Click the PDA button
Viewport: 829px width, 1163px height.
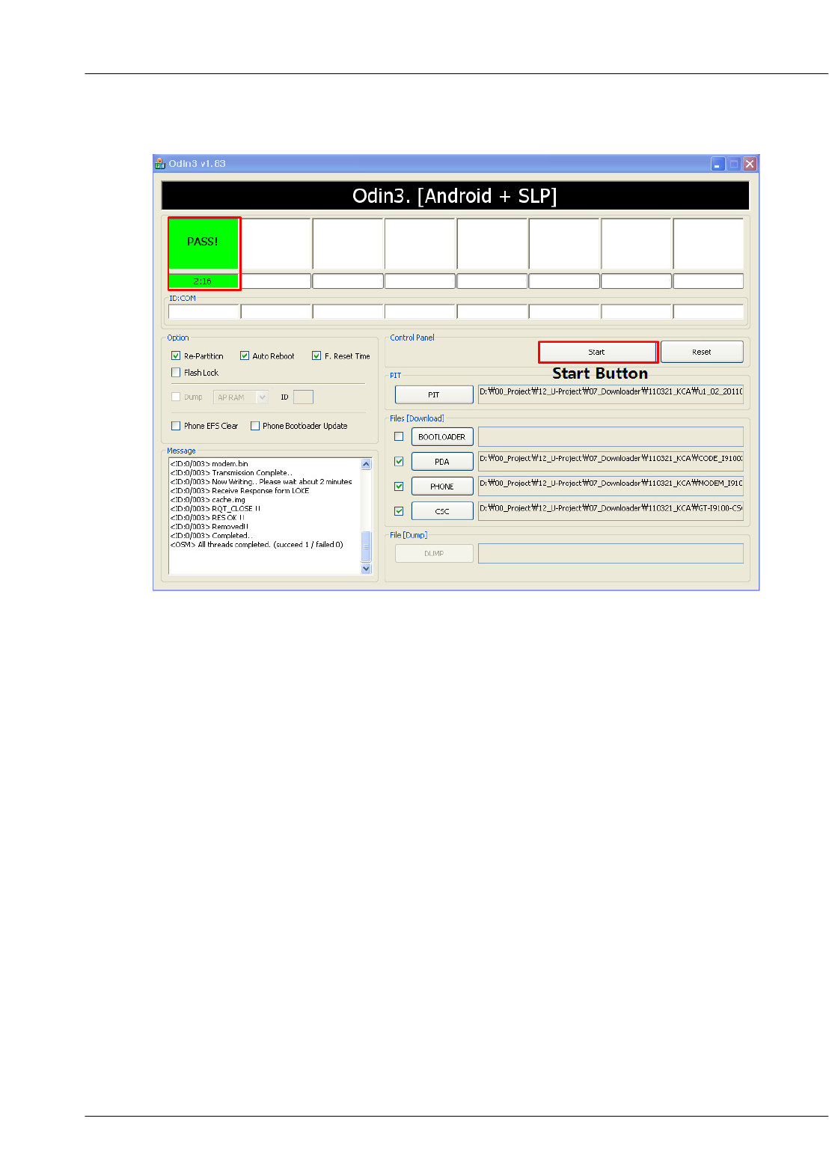[x=442, y=461]
